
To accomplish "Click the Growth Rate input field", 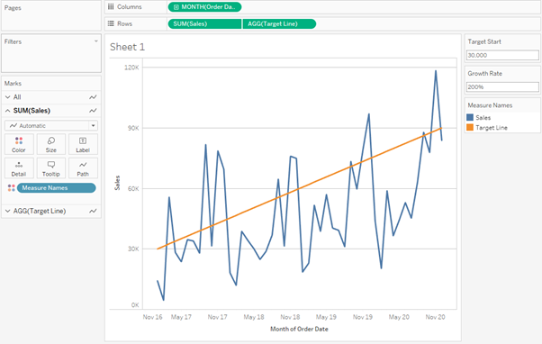I will point(502,86).
